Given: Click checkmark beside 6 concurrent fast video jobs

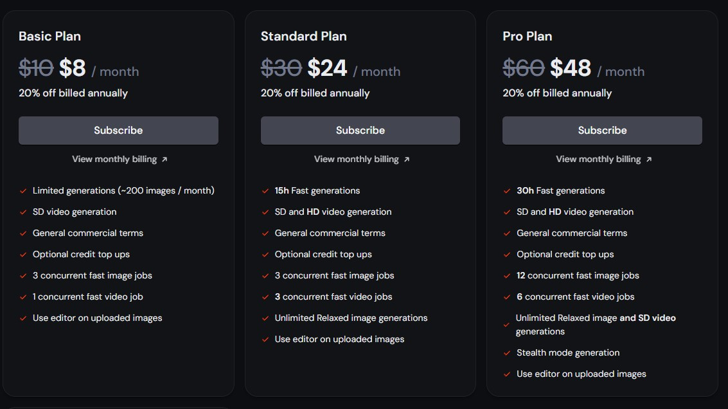Looking at the screenshot, I should click(x=508, y=297).
